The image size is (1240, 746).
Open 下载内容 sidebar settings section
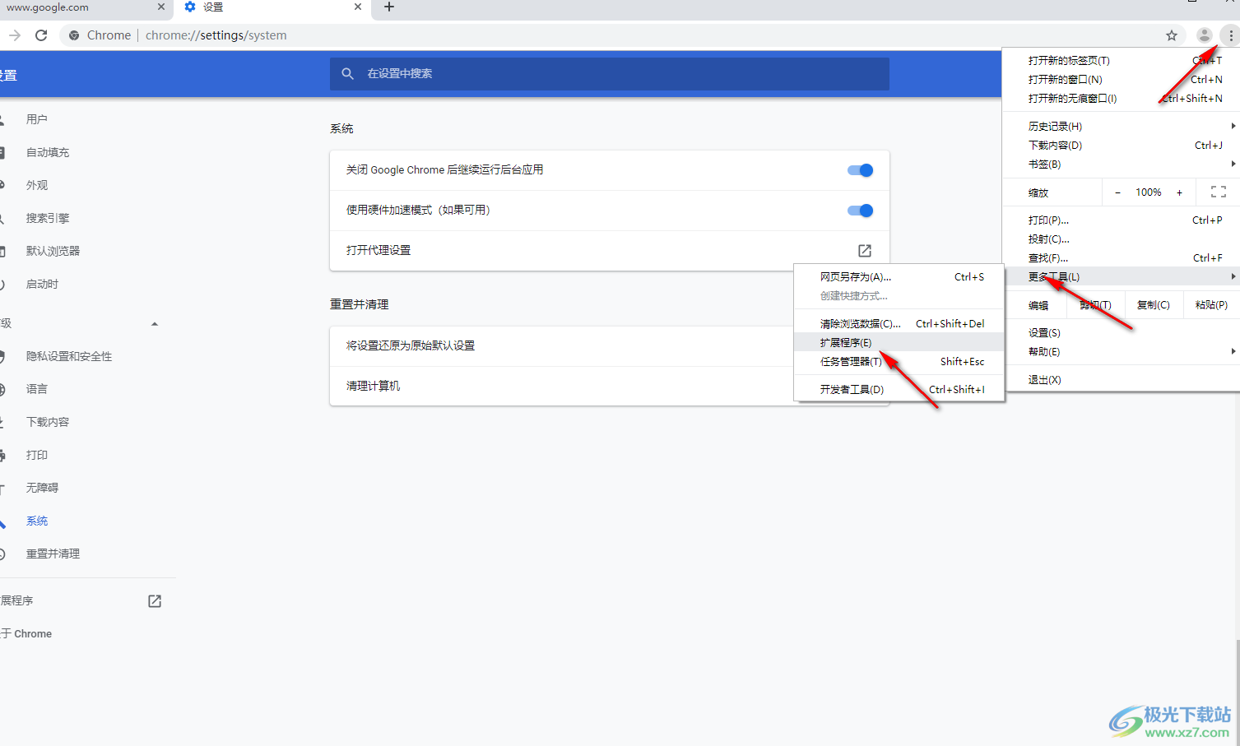click(x=48, y=422)
